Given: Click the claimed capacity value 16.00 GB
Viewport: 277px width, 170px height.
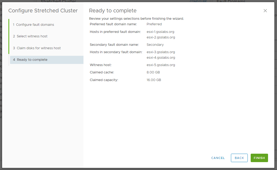Looking at the screenshot, I should 154,80.
